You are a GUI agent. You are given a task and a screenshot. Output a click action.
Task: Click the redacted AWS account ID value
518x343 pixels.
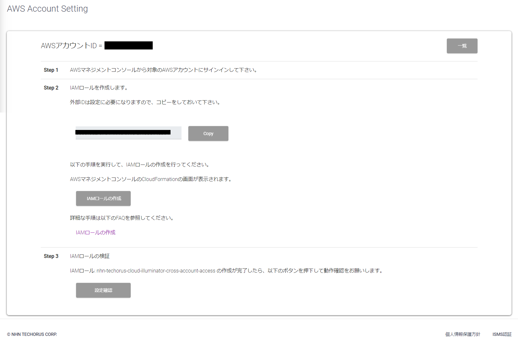pos(128,46)
